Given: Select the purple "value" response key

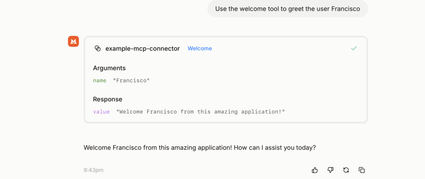Looking at the screenshot, I should click(101, 112).
